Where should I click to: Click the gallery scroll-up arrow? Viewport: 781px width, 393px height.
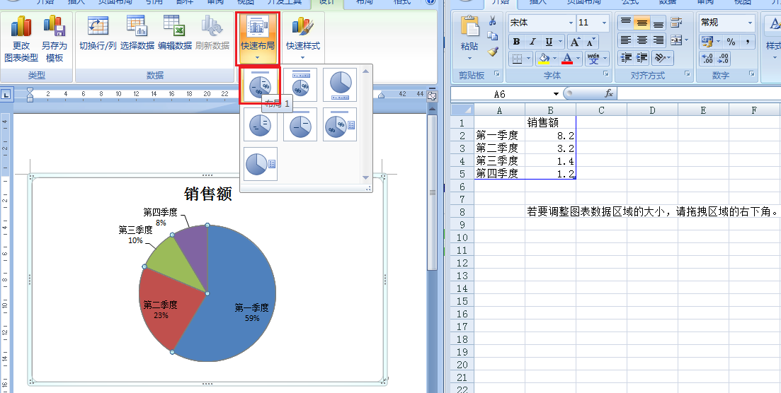click(x=365, y=71)
